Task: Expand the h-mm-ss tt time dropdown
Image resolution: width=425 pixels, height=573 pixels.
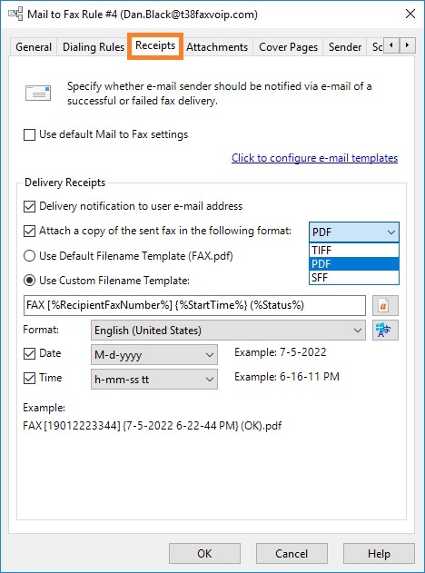Action: pyautogui.click(x=154, y=380)
